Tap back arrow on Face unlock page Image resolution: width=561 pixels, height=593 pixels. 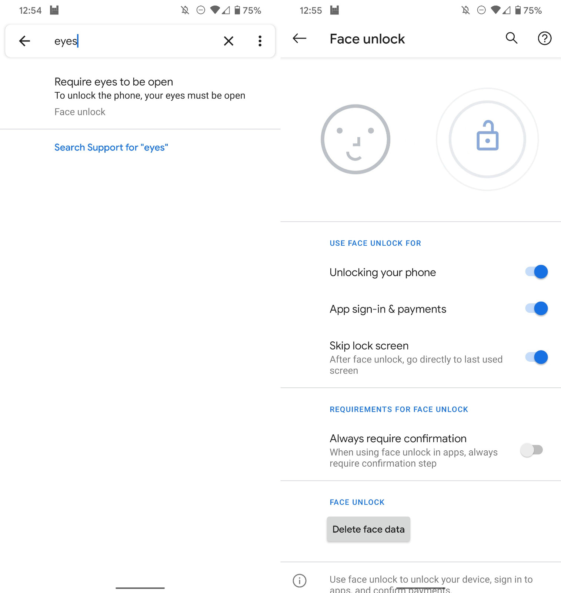pos(299,38)
